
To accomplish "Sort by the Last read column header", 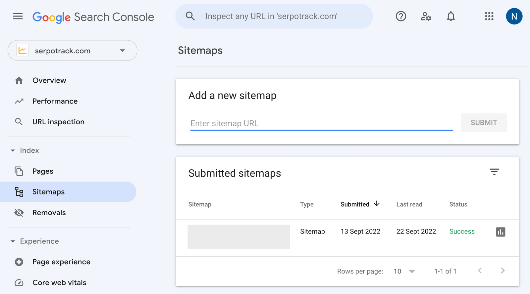I will pos(409,204).
